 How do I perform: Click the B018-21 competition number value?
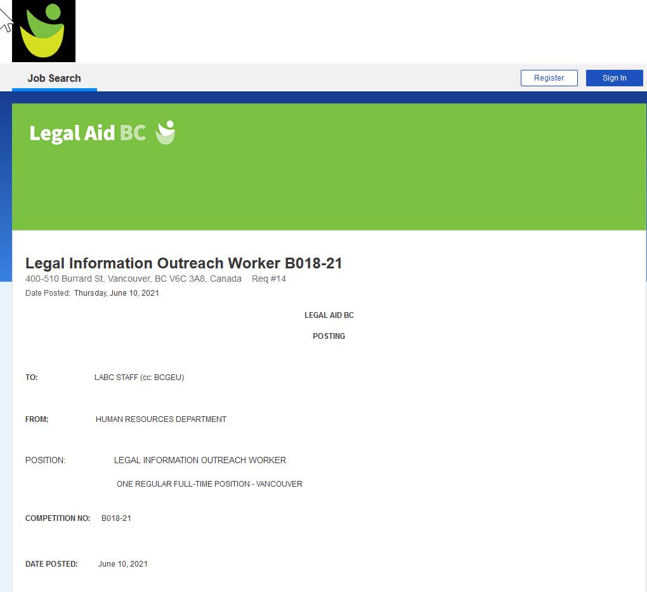(x=116, y=518)
